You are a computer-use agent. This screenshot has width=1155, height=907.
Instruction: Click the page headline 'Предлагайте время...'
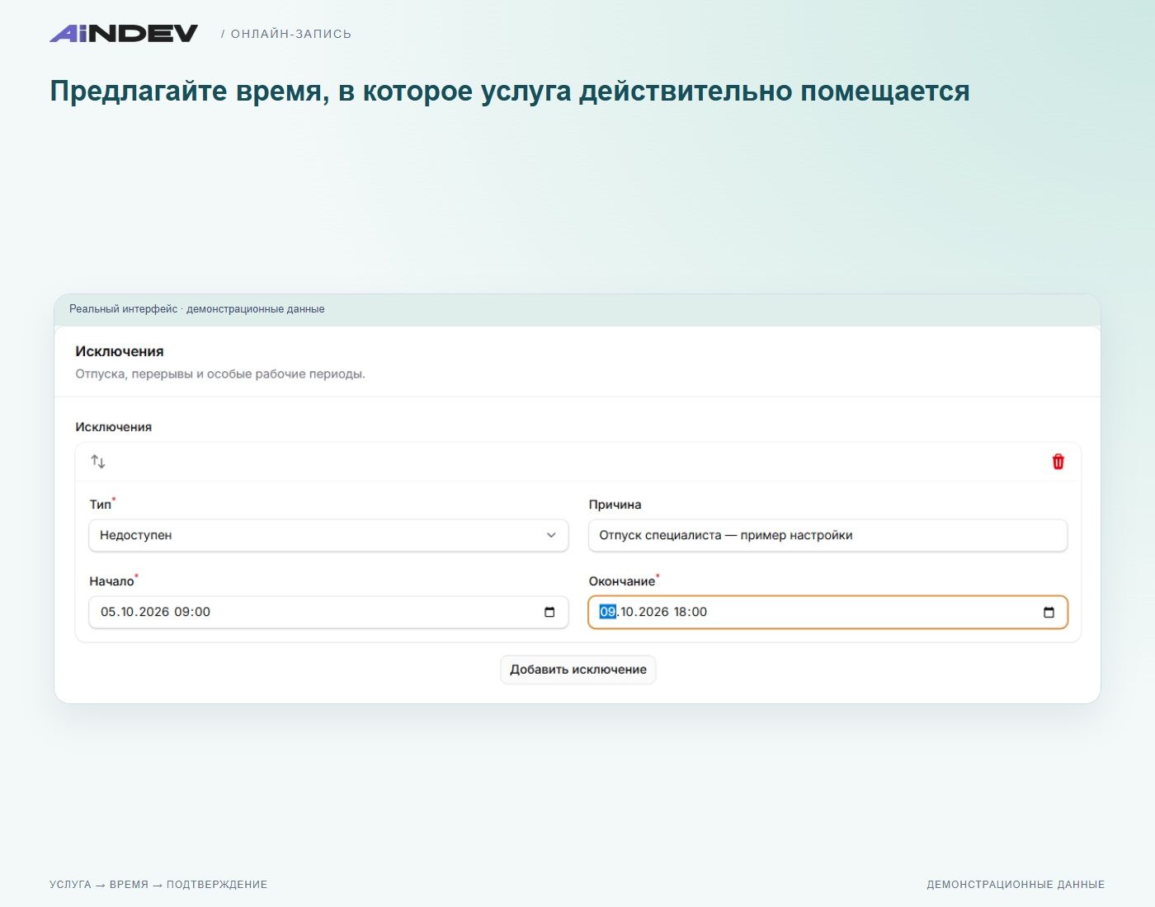pos(510,91)
